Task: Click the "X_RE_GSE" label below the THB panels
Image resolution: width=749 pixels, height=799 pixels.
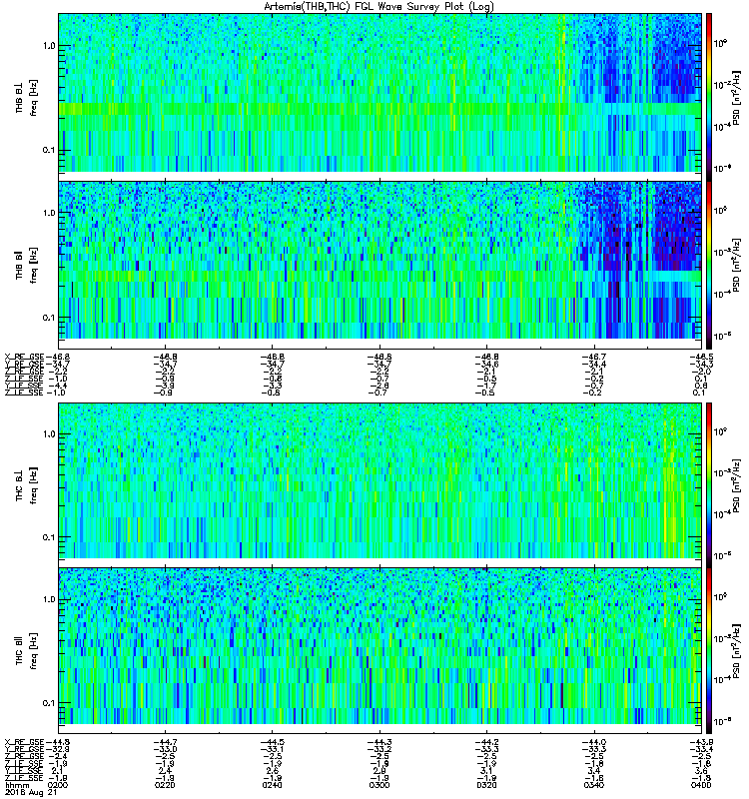Action: click(24, 357)
